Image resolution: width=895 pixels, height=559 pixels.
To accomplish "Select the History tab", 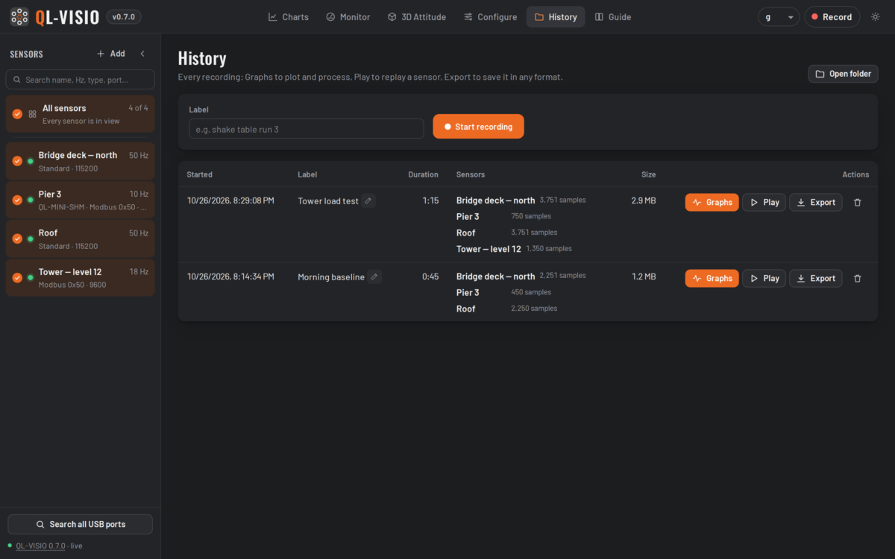I will (x=556, y=16).
